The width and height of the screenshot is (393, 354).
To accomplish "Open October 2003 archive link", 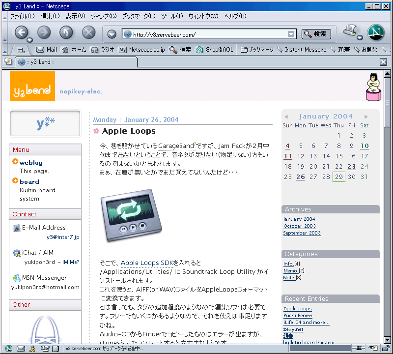I will coord(300,226).
